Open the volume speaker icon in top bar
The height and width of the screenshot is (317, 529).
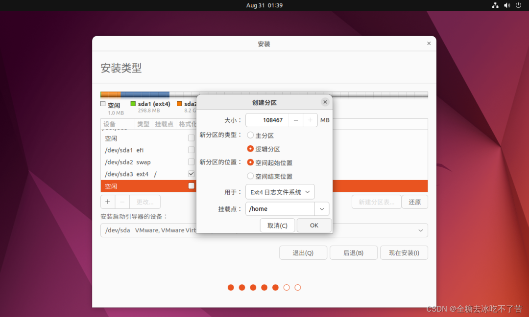[507, 5]
